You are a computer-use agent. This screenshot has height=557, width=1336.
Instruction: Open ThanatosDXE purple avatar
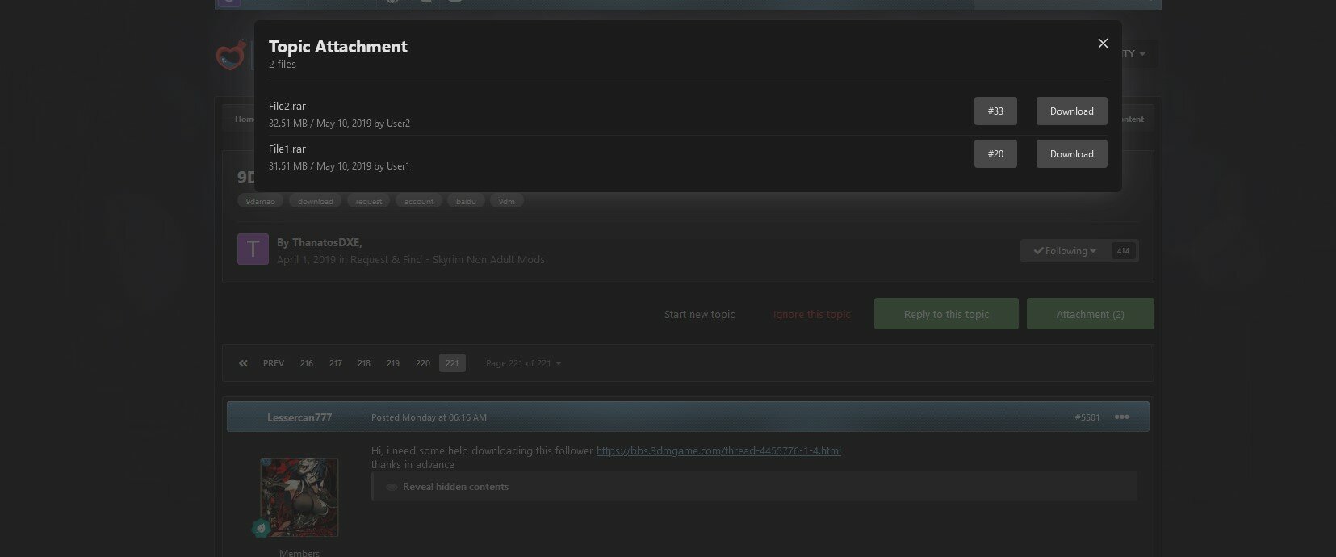point(253,249)
